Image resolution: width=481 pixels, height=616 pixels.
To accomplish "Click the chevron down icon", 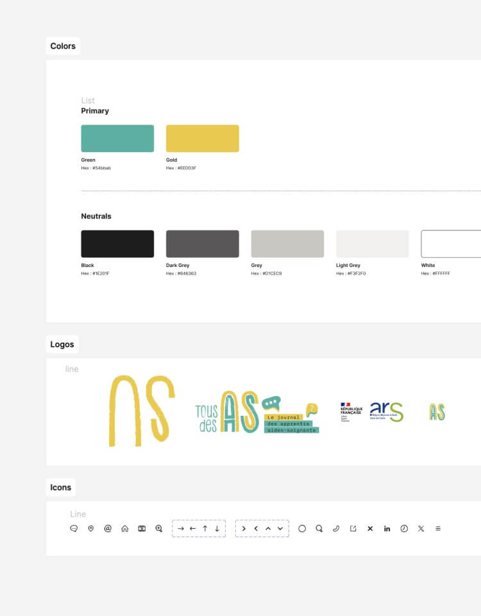I will [280, 528].
